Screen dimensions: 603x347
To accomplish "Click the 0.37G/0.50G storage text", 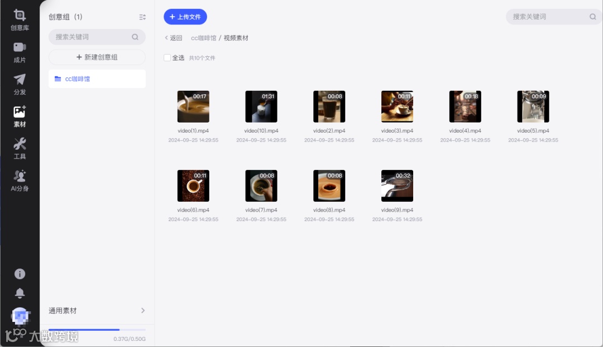I will [x=130, y=339].
